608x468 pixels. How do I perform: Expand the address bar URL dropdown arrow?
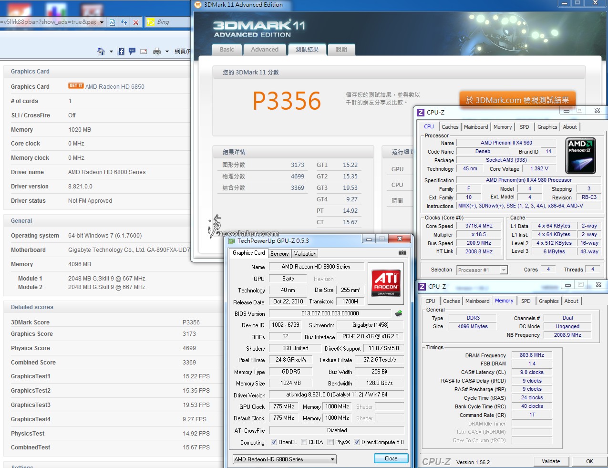tap(102, 22)
